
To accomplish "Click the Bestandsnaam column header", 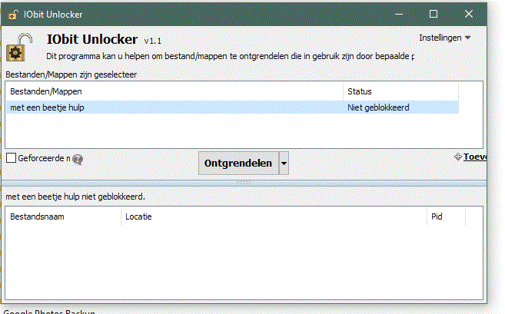I will click(x=63, y=216).
